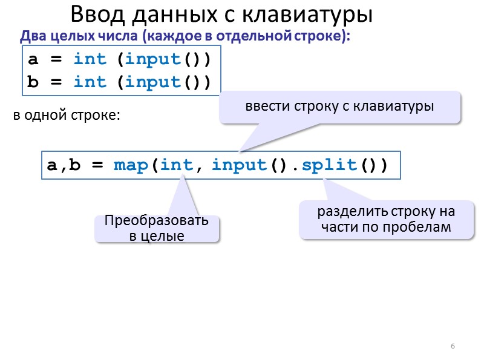This screenshot has height=363, width=484.
Task: Click the code line 'b = int (input())'
Action: (x=119, y=82)
